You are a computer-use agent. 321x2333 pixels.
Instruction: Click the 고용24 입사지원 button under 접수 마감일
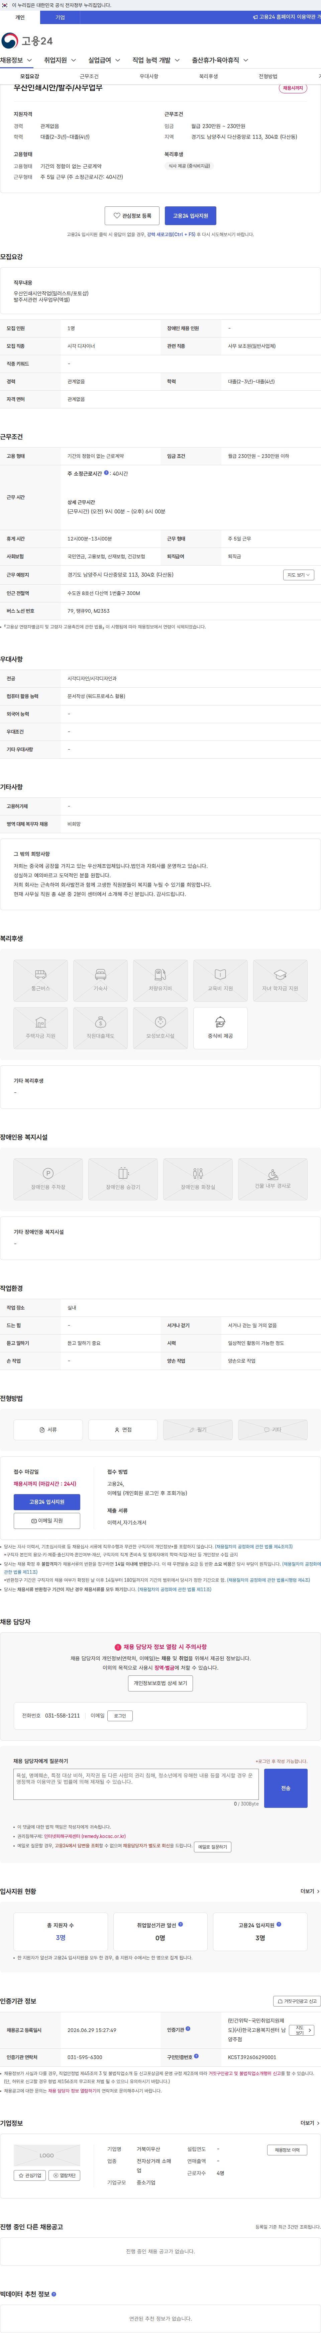click(47, 1501)
